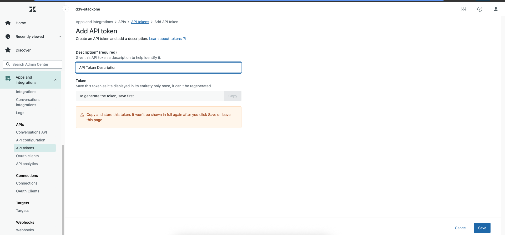505x235 pixels.
Task: Focus the Search Admin Center field
Action: coord(32,64)
